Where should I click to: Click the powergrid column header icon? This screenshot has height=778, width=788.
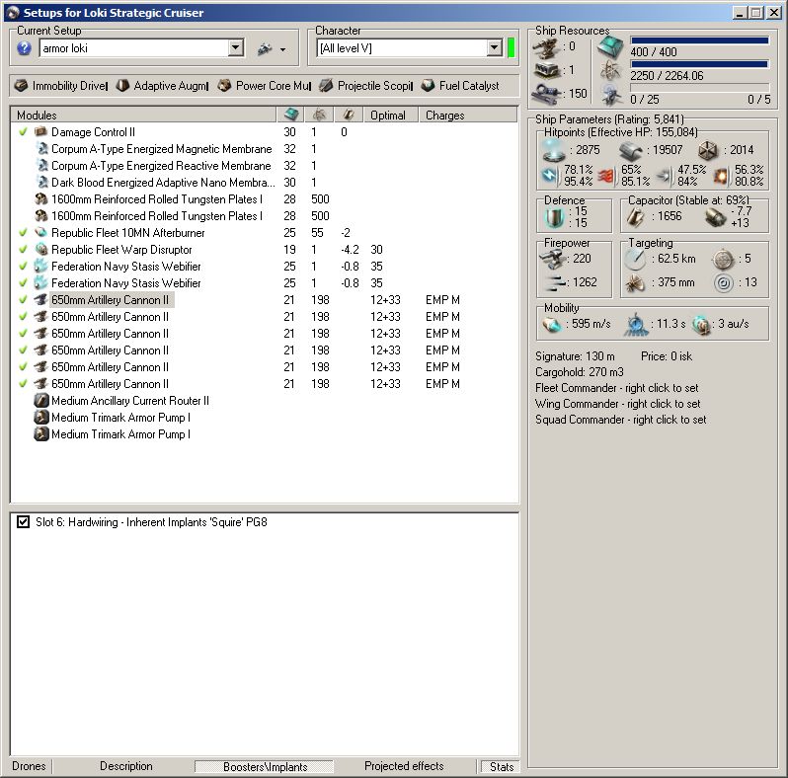coord(319,116)
